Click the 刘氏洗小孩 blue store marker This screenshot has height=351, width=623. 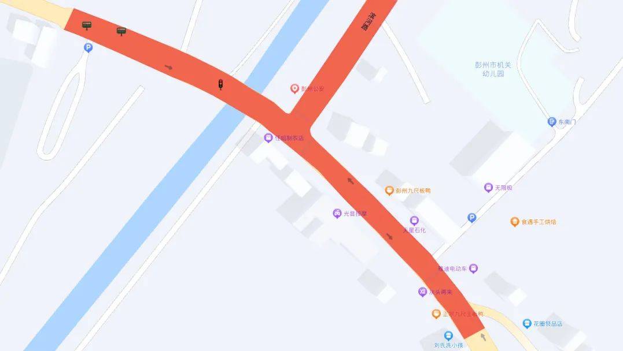[x=448, y=336]
